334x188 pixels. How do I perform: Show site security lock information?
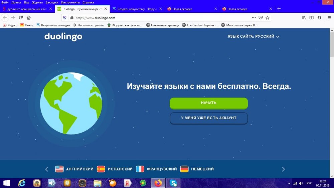(71, 18)
